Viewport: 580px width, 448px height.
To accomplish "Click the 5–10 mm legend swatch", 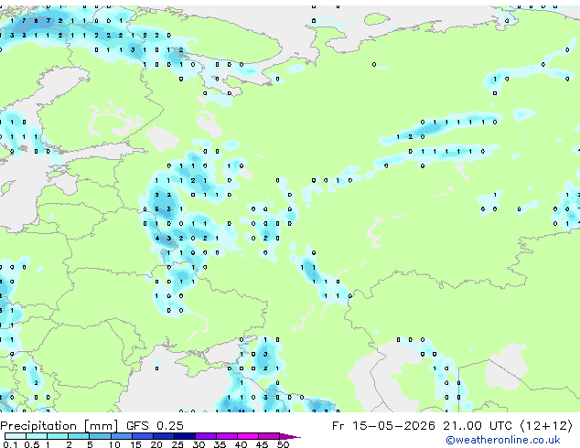I will pos(101,436).
